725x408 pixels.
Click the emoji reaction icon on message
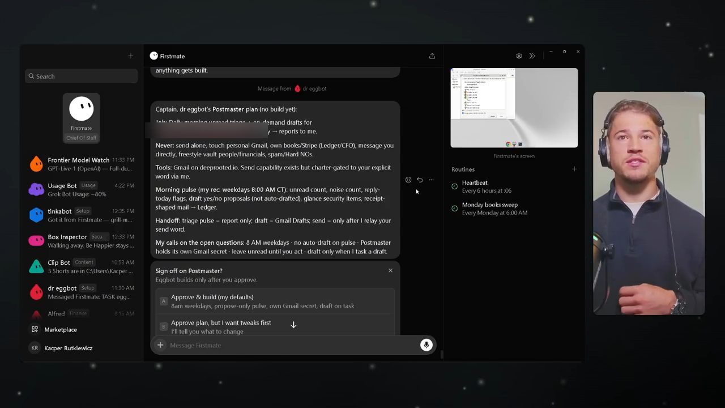tap(408, 180)
